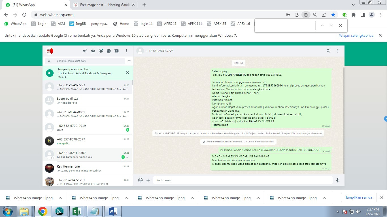Switch to the Freeimage.host tab
This screenshot has width=387, height=217.
pyautogui.click(x=104, y=5)
